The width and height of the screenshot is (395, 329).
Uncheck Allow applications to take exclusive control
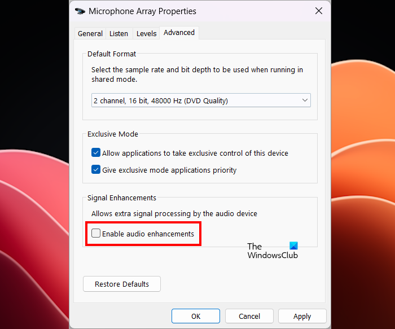[x=96, y=153]
